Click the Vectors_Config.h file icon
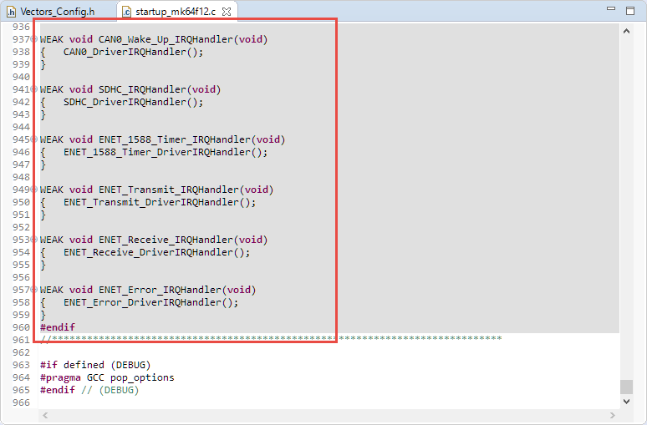The image size is (647, 425). click(x=13, y=12)
